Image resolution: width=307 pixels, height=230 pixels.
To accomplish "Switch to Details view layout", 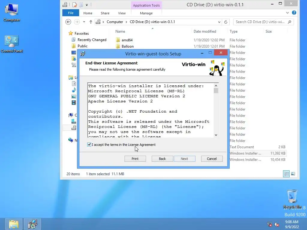I will 286,174.
